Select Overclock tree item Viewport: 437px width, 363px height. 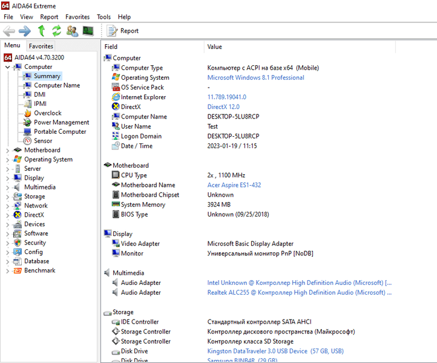point(48,113)
